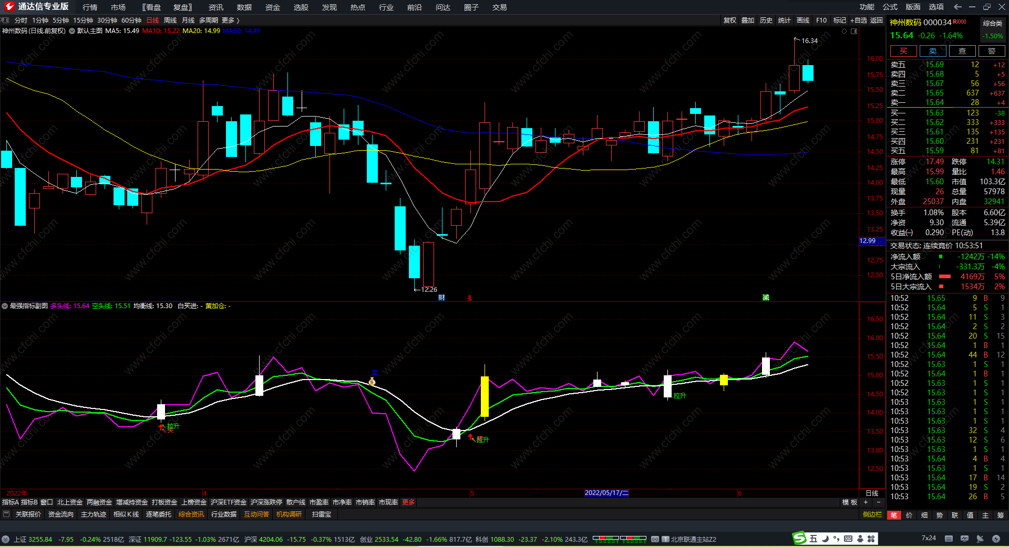Click the minus button beside 模板
The height and width of the screenshot is (547, 1009).
(878, 502)
